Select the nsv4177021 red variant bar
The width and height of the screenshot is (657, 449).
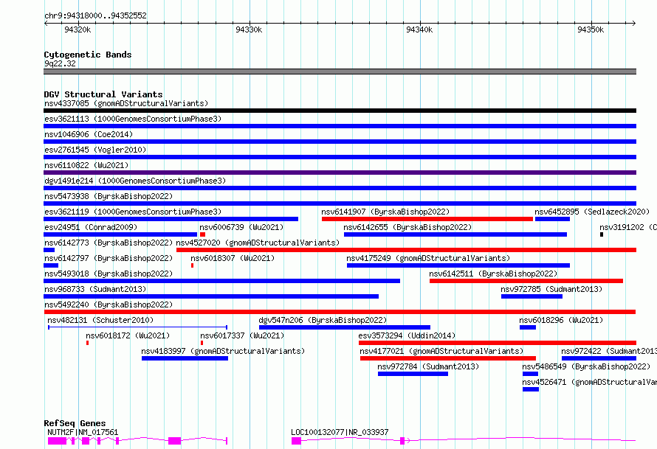pos(448,358)
